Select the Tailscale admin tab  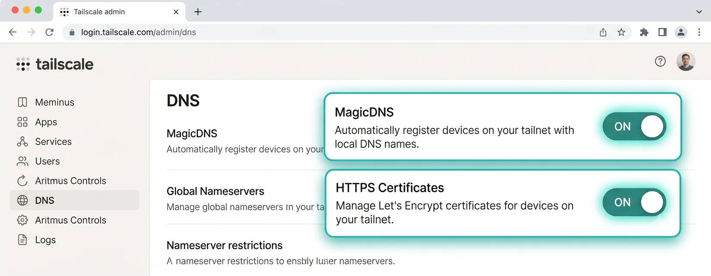click(x=119, y=12)
